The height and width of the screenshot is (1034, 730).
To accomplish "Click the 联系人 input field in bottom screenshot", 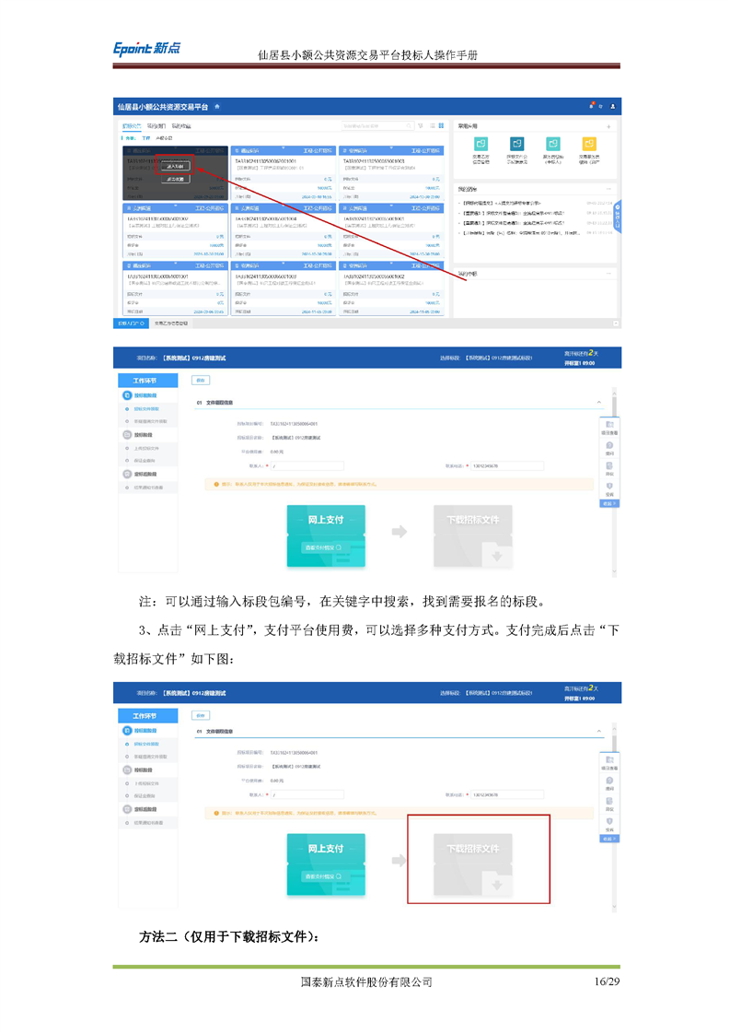I will click(307, 794).
